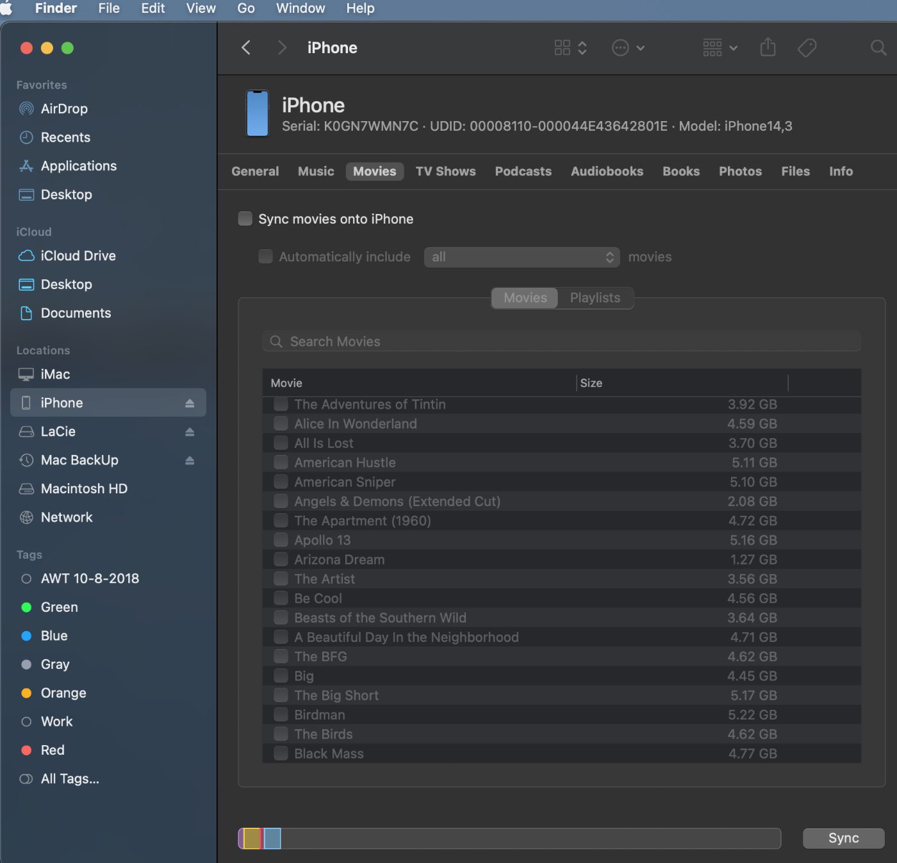Open the group-by options icon
Image resolution: width=897 pixels, height=863 pixels.
[x=712, y=47]
